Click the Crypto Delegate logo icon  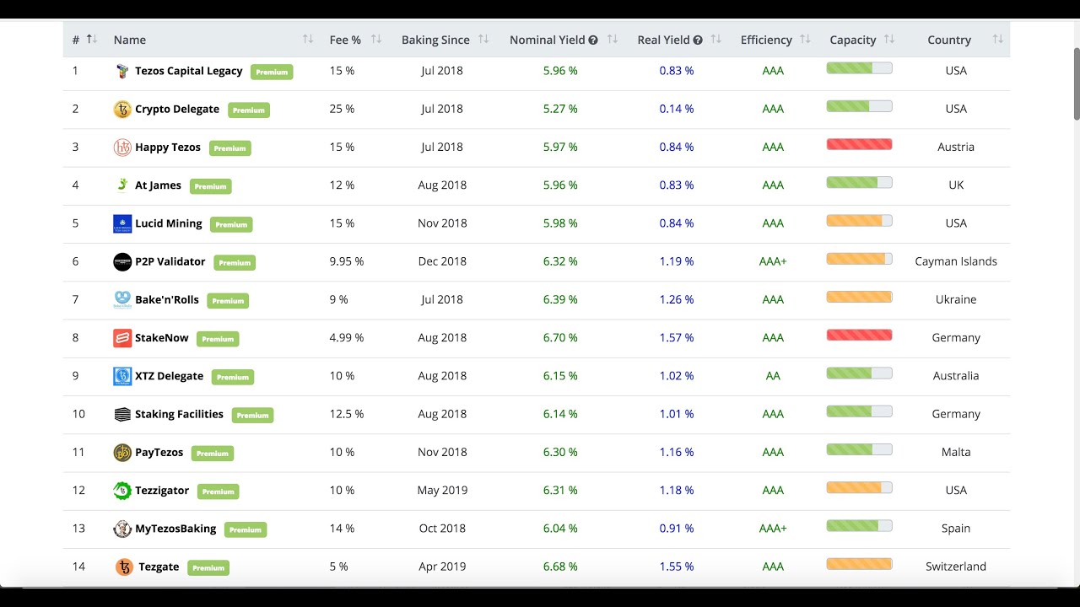[122, 109]
